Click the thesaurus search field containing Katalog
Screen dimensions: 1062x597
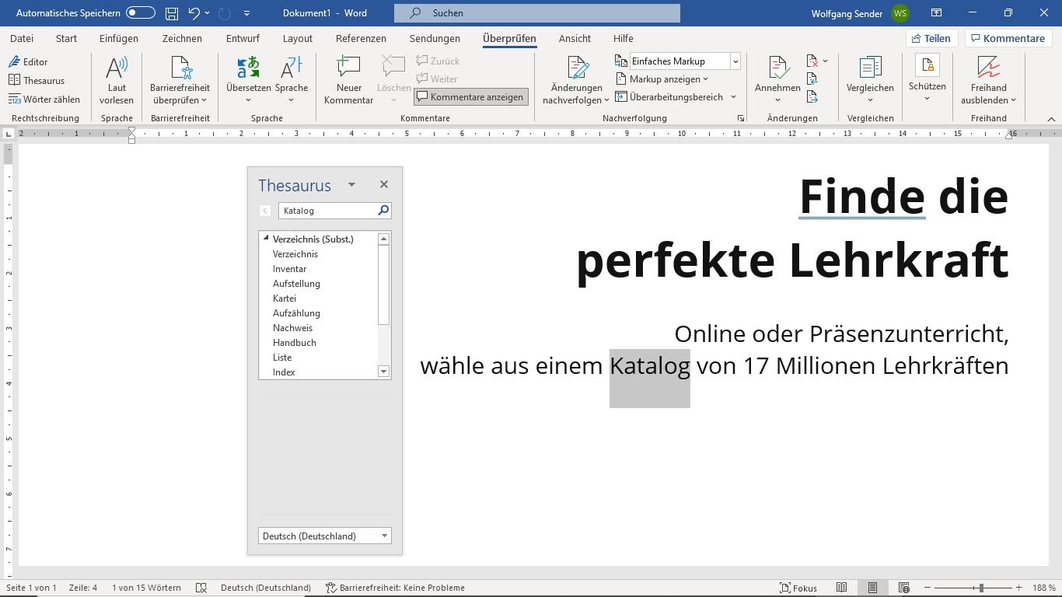(x=327, y=211)
